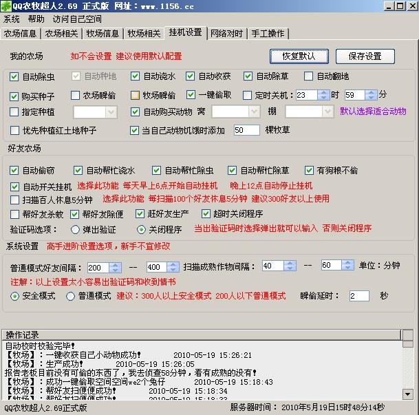Decrease the shutdown minute spinner
Viewport: 419px width, 415px height.
pyautogui.click(x=371, y=98)
